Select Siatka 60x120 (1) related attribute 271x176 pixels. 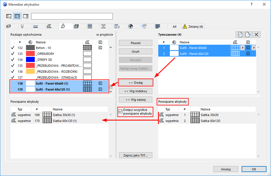click(x=59, y=121)
